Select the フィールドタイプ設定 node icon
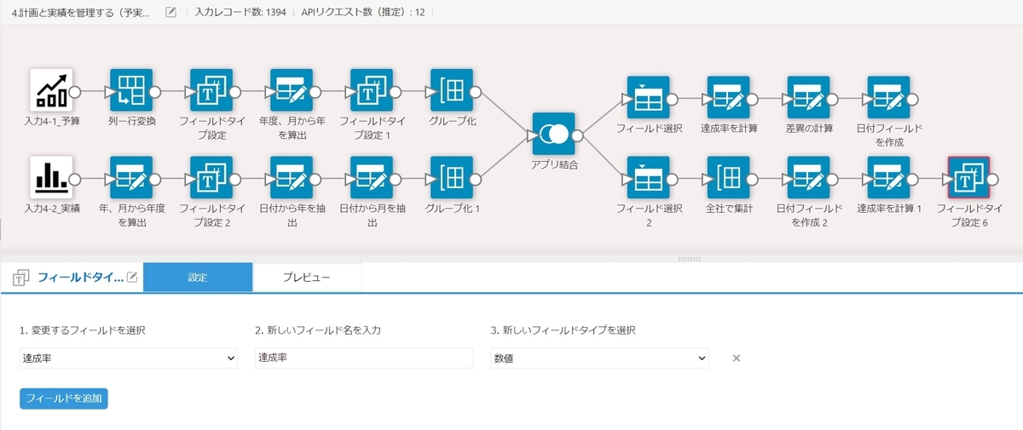 point(211,90)
